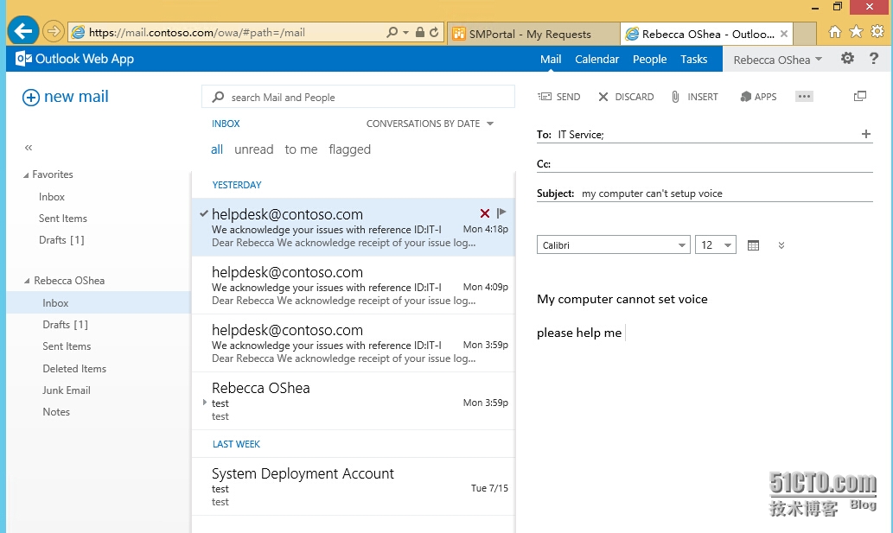
Task: Switch to the Mail section
Action: [551, 59]
